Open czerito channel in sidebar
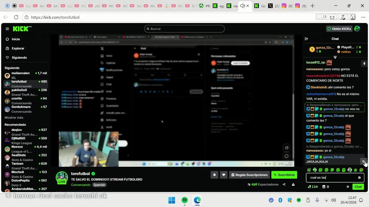The height and width of the screenshot is (207, 369). click(26, 101)
